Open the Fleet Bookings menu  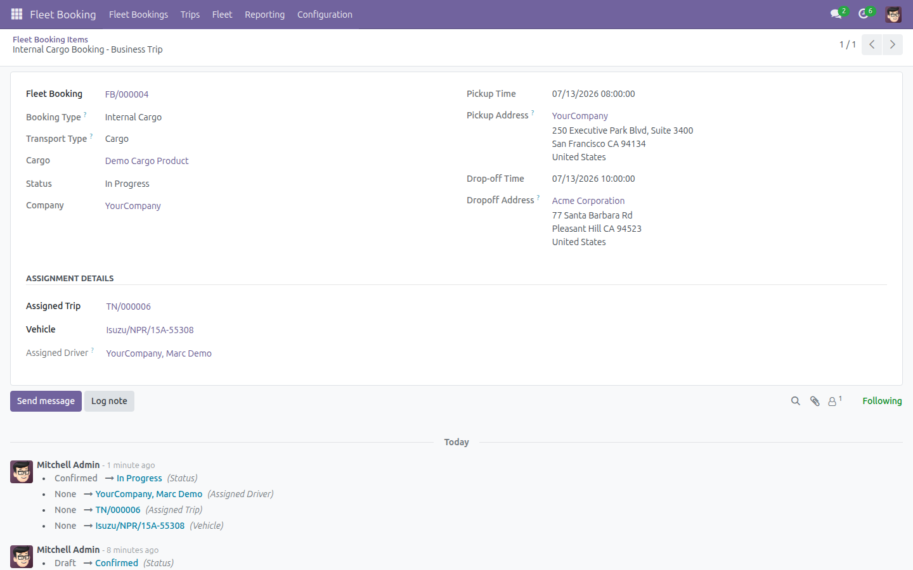pos(138,14)
